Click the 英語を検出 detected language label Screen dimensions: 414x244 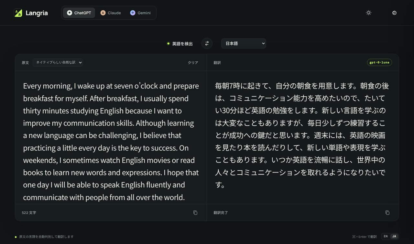coord(182,44)
